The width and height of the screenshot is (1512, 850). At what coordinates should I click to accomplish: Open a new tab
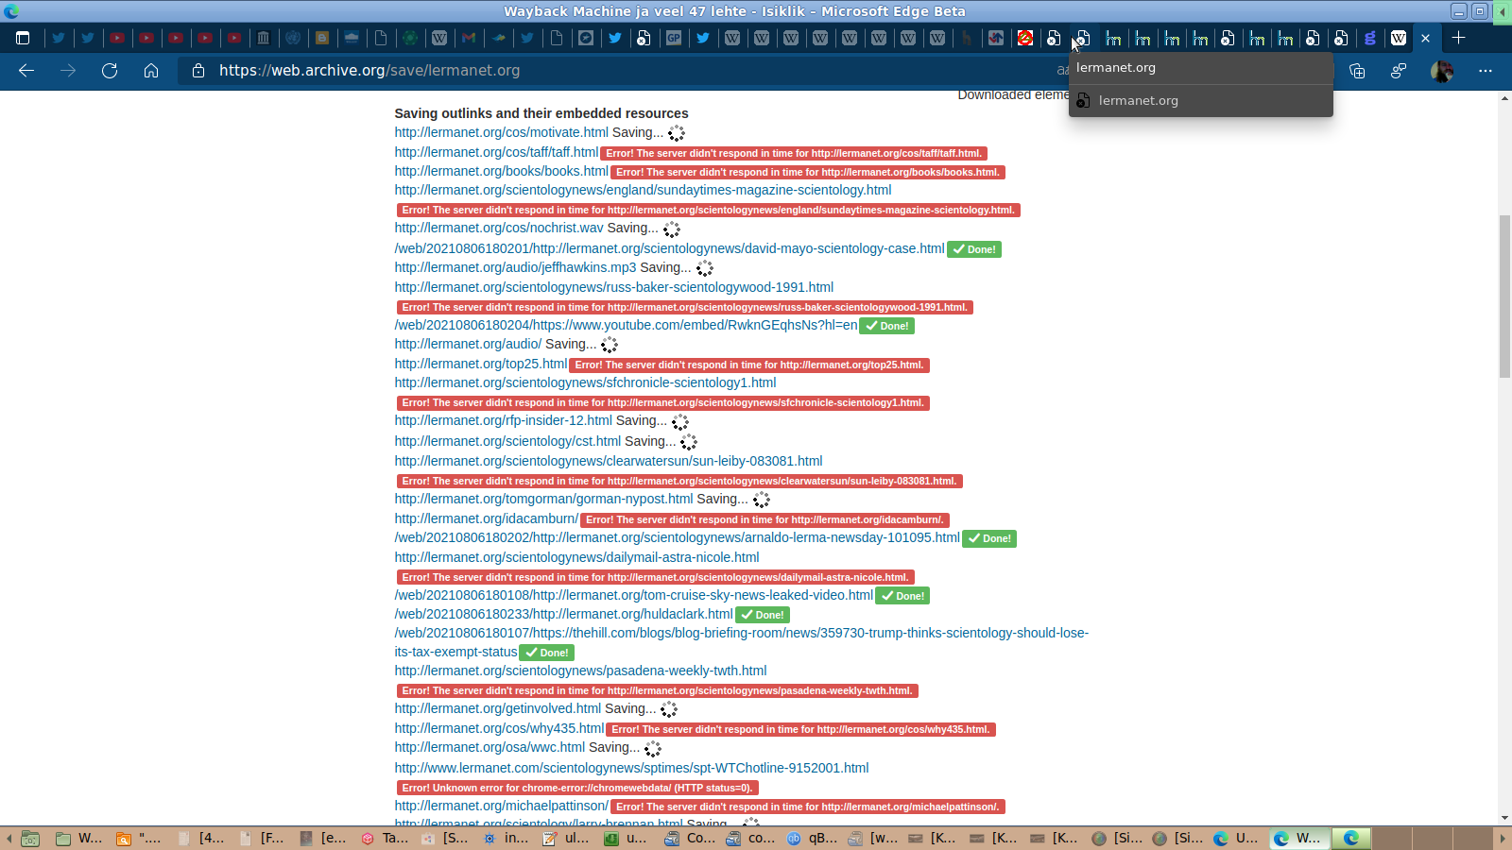[x=1459, y=38]
